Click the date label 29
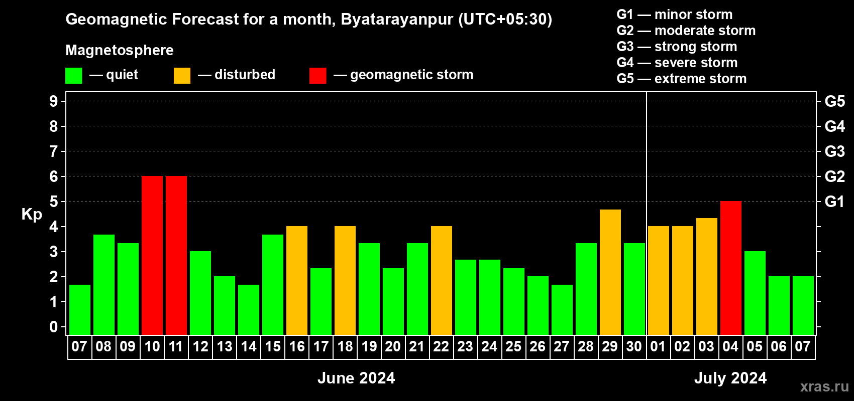This screenshot has height=401, width=854. (x=610, y=346)
